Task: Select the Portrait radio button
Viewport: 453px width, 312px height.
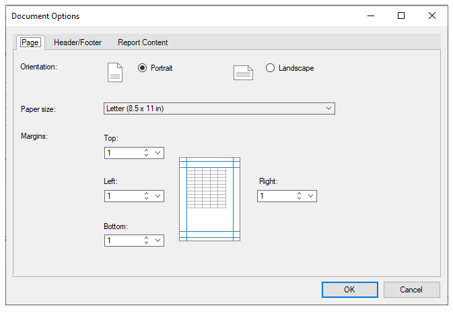Action: 142,68
